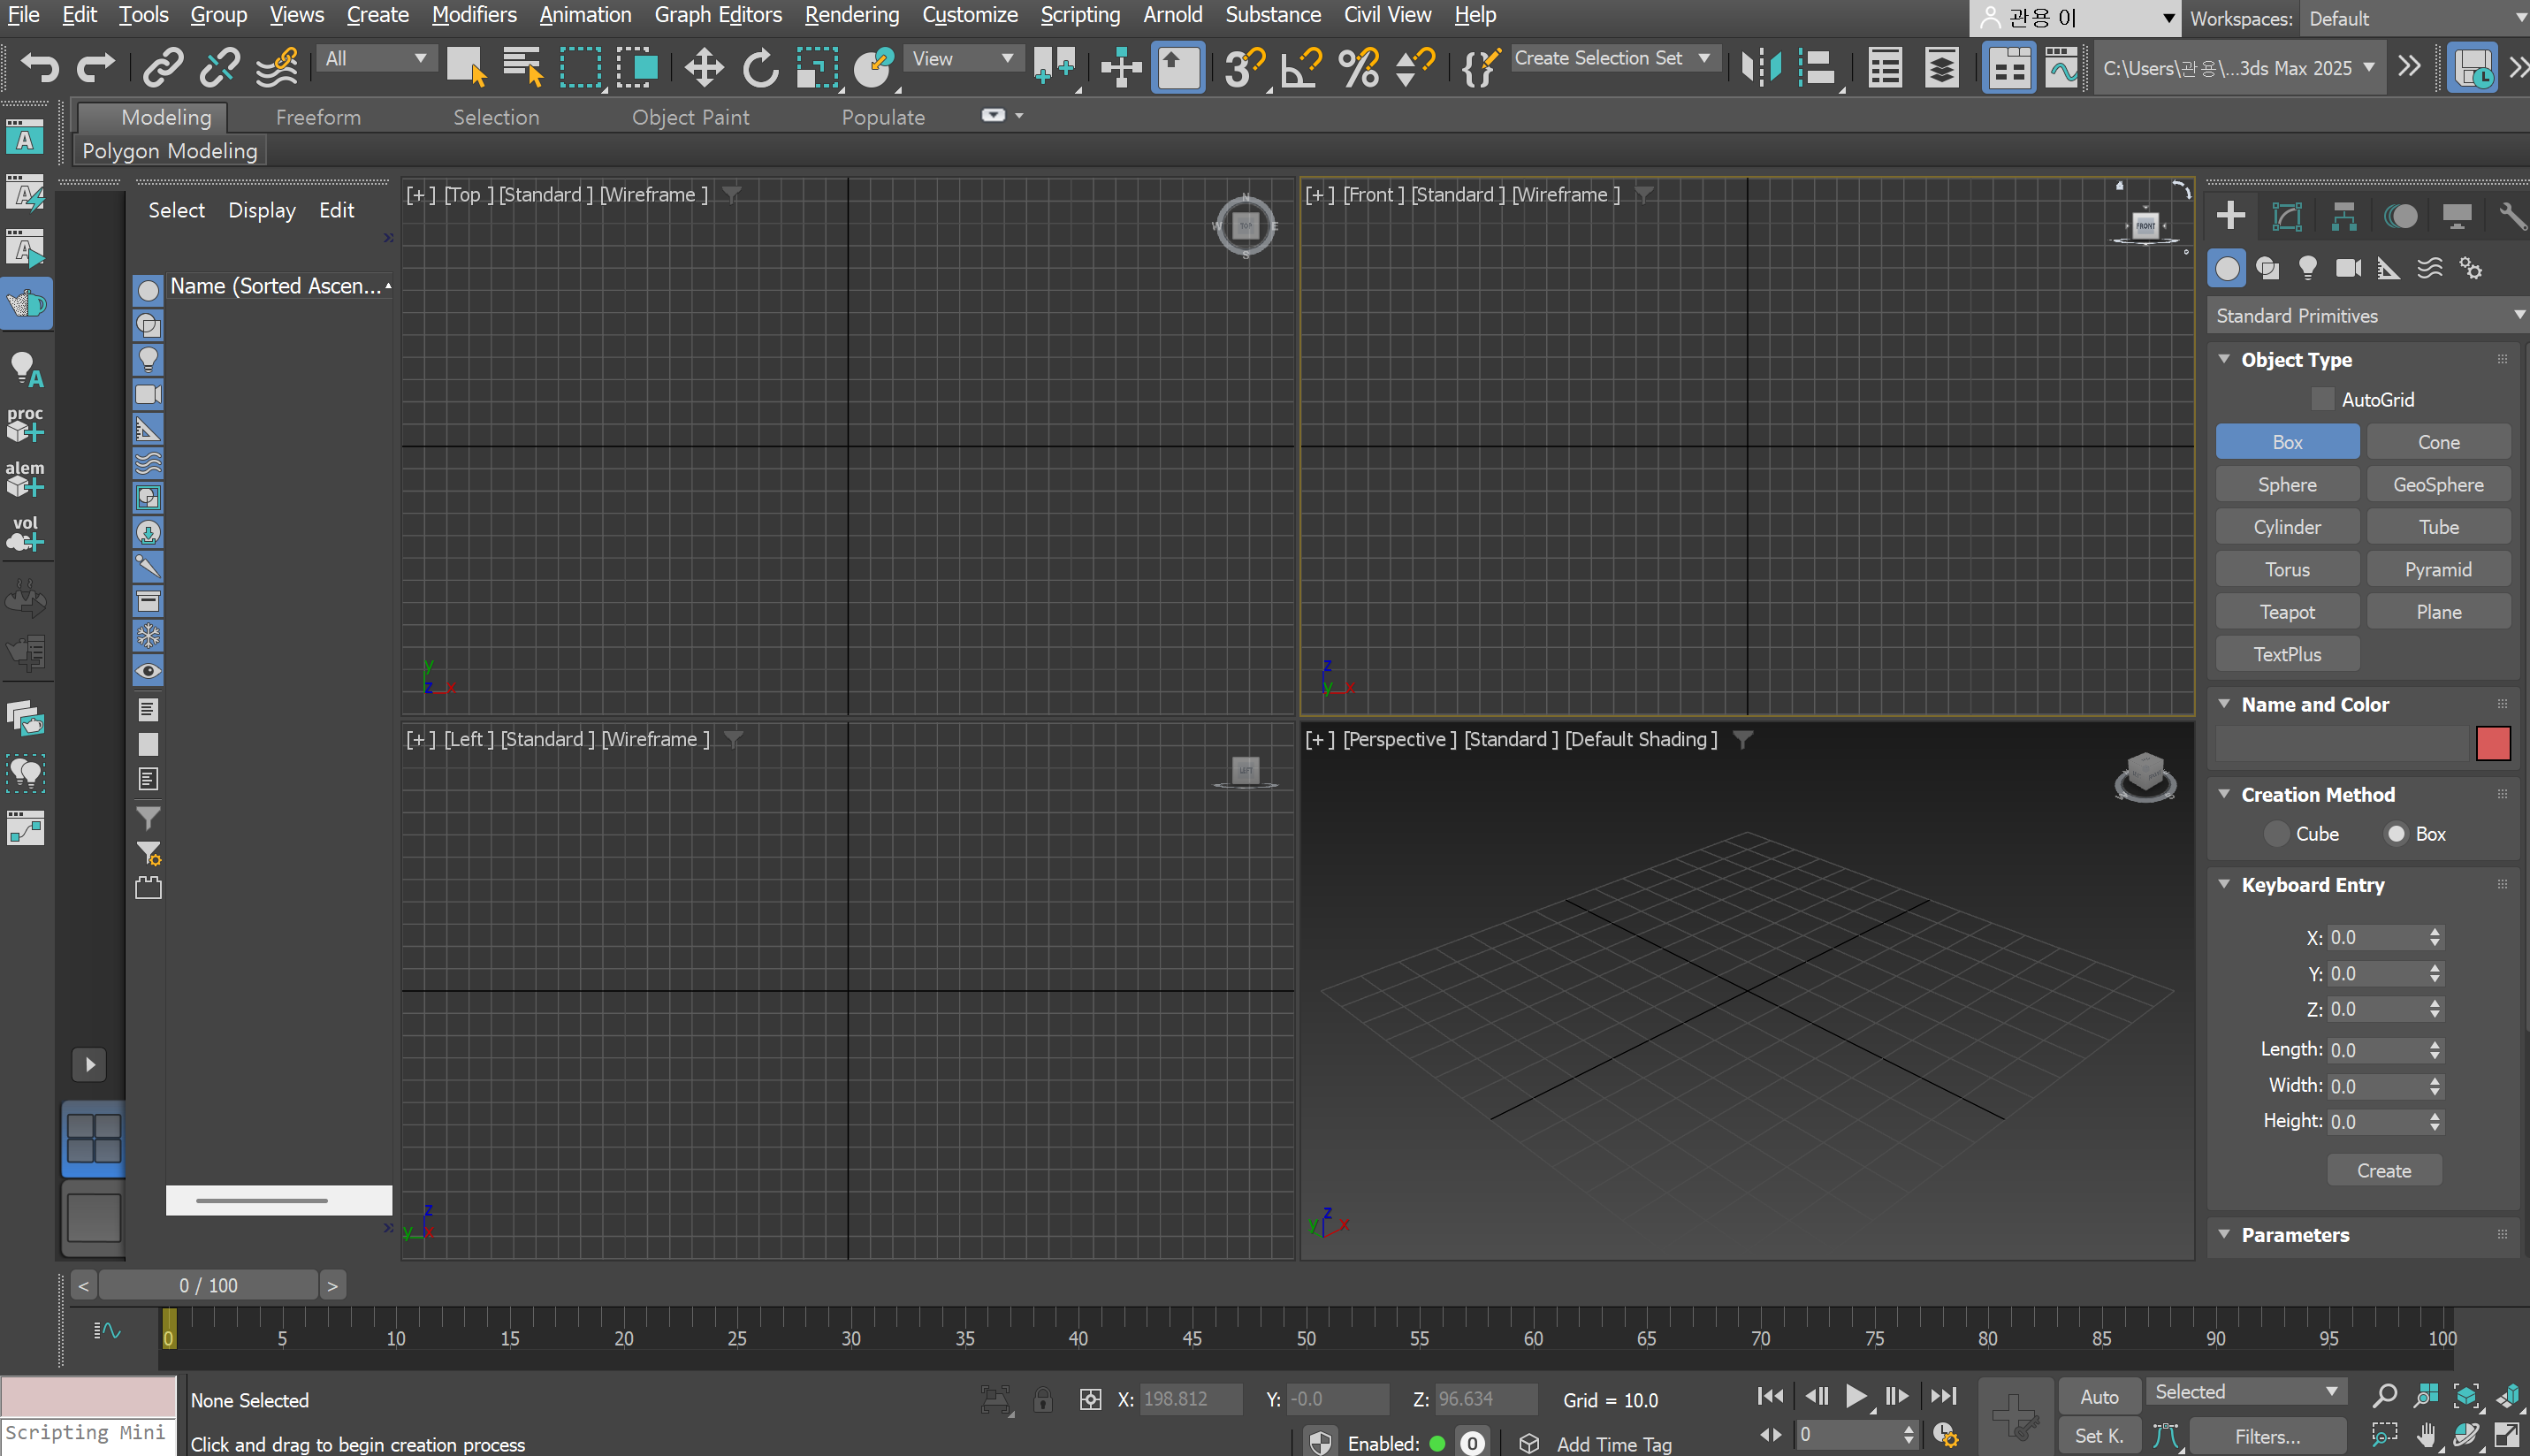
Task: Open the Display menu in Scene Explorer
Action: 261,210
